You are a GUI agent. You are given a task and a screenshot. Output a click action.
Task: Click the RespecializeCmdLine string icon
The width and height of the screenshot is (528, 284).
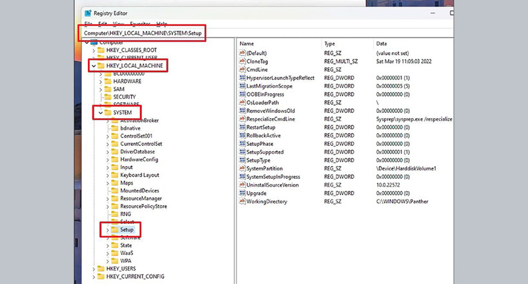pos(242,119)
